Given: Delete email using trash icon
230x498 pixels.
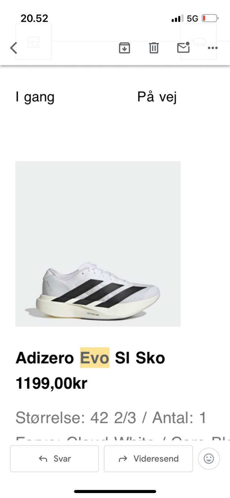Looking at the screenshot, I should pyautogui.click(x=154, y=48).
